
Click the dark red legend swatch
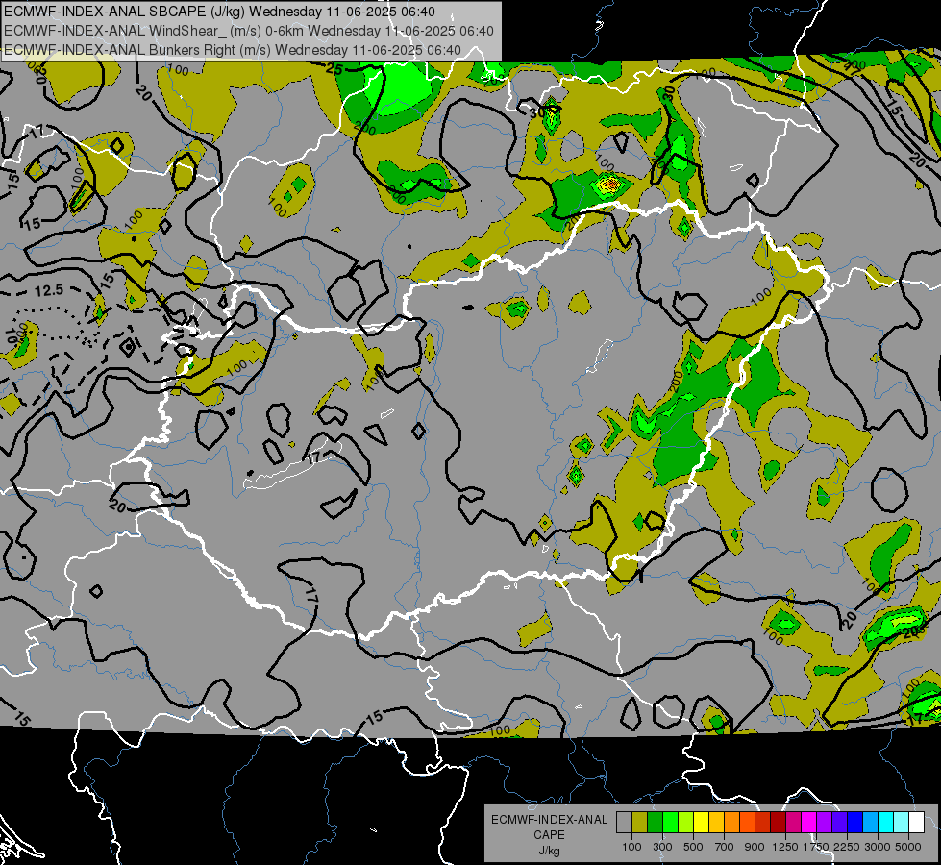pyautogui.click(x=778, y=822)
